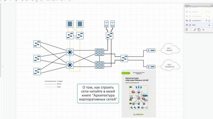The height and width of the screenshot is (119, 213).
Task: Select the PortChannel-2 layer row
Action: 199,16
